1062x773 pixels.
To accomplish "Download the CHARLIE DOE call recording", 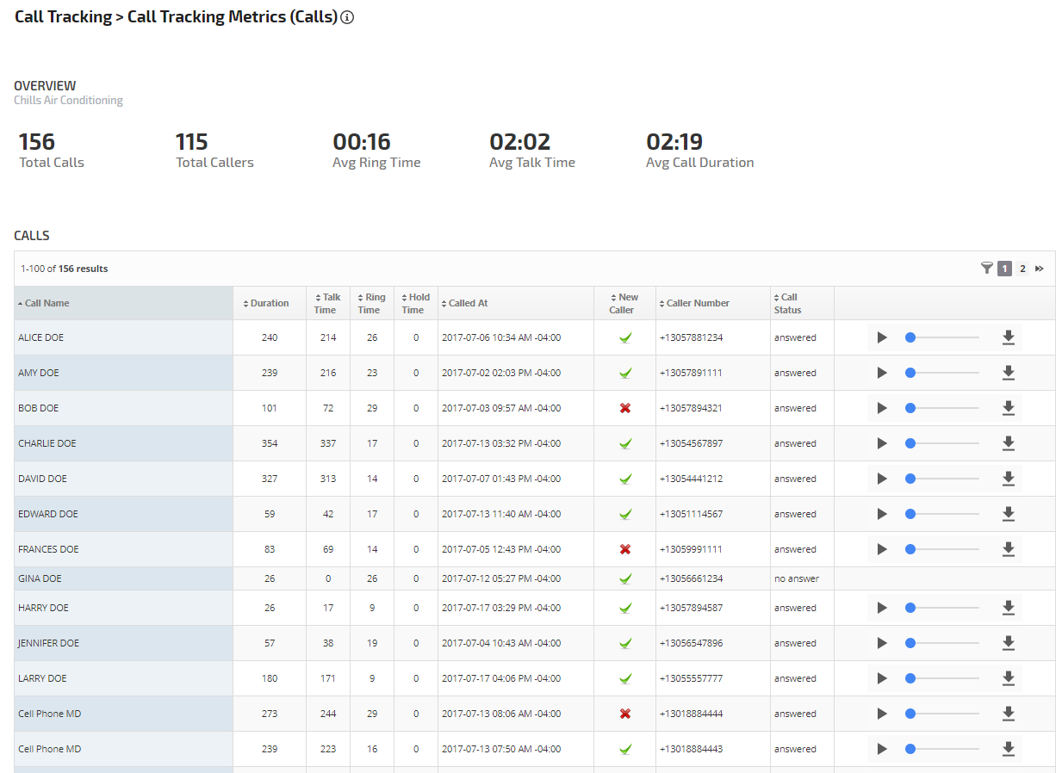I will pos(1008,443).
